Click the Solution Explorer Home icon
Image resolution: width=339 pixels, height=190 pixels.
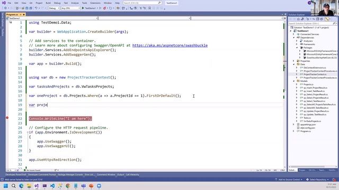point(298,19)
